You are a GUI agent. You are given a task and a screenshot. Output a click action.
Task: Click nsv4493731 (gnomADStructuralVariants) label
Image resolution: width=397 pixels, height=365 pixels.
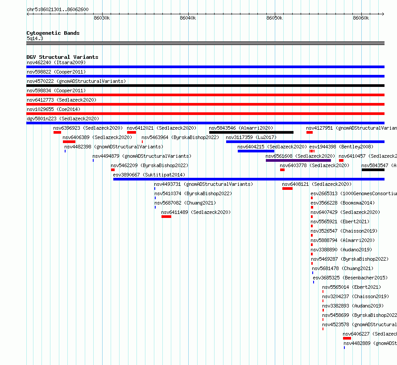click(x=203, y=184)
